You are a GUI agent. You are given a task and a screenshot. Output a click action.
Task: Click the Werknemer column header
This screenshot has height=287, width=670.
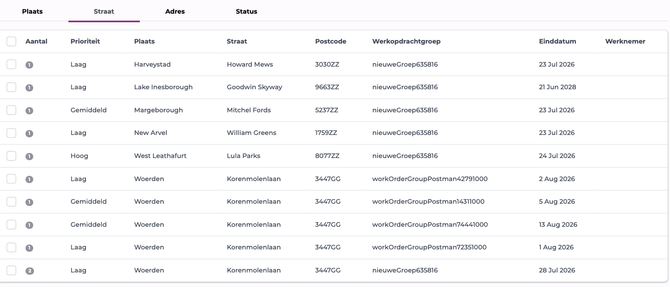pos(625,41)
